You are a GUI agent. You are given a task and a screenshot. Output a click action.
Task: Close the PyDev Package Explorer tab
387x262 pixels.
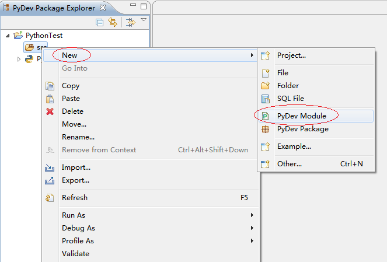[103, 8]
